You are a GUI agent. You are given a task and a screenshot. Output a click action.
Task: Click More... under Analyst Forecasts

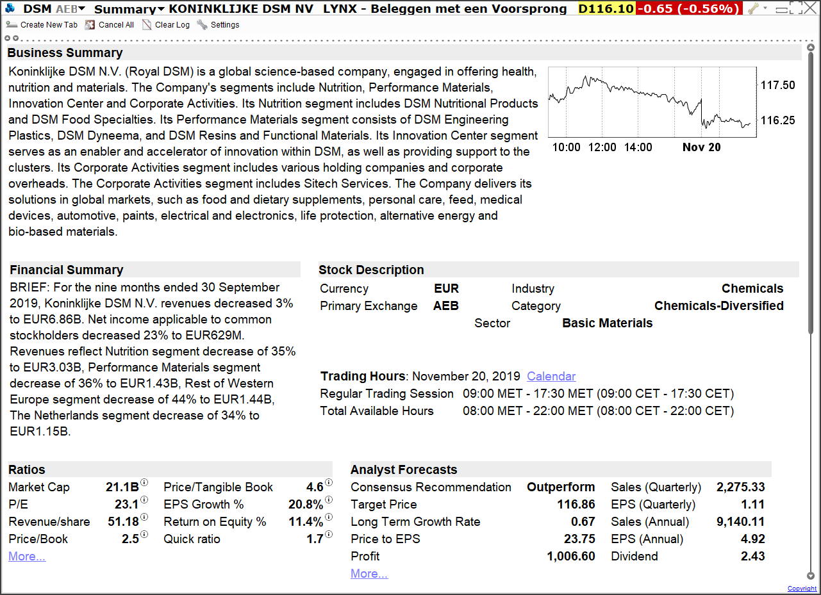pos(369,573)
